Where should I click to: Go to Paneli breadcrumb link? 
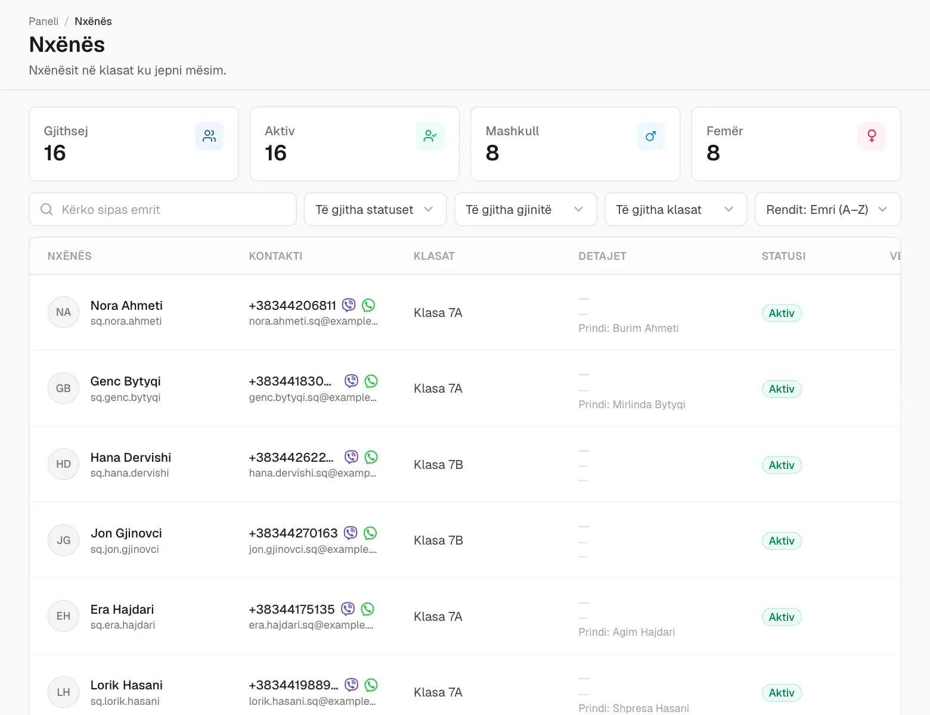[44, 21]
